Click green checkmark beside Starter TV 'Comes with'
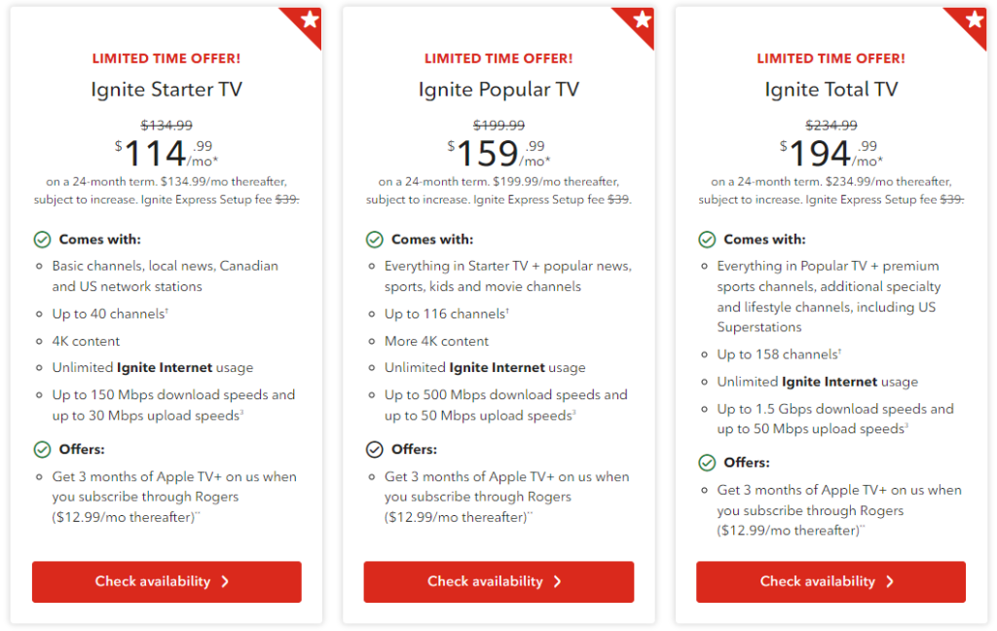The height and width of the screenshot is (631, 997). [42, 240]
